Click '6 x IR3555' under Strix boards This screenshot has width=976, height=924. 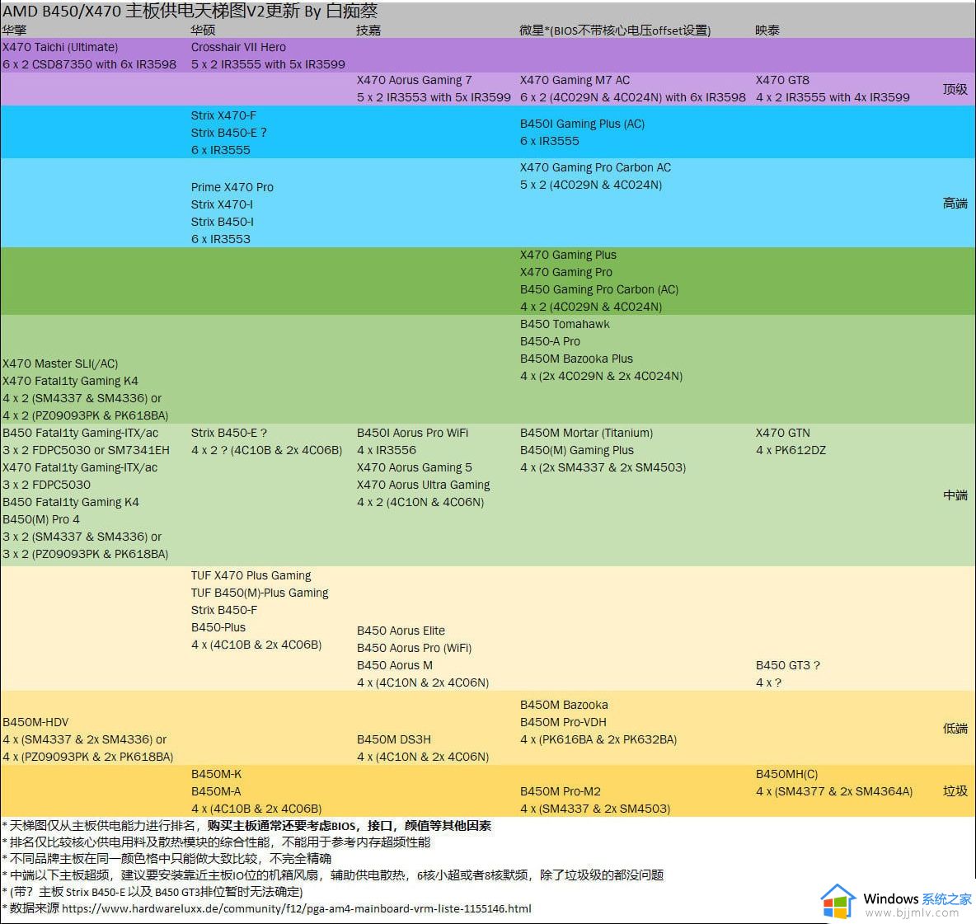(221, 150)
